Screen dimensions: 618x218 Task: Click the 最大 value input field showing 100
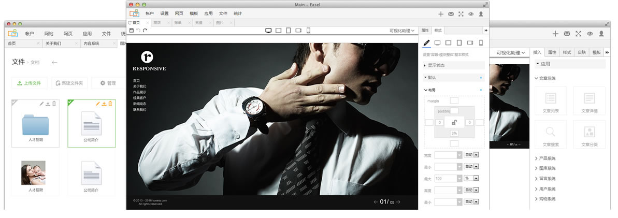click(445, 178)
